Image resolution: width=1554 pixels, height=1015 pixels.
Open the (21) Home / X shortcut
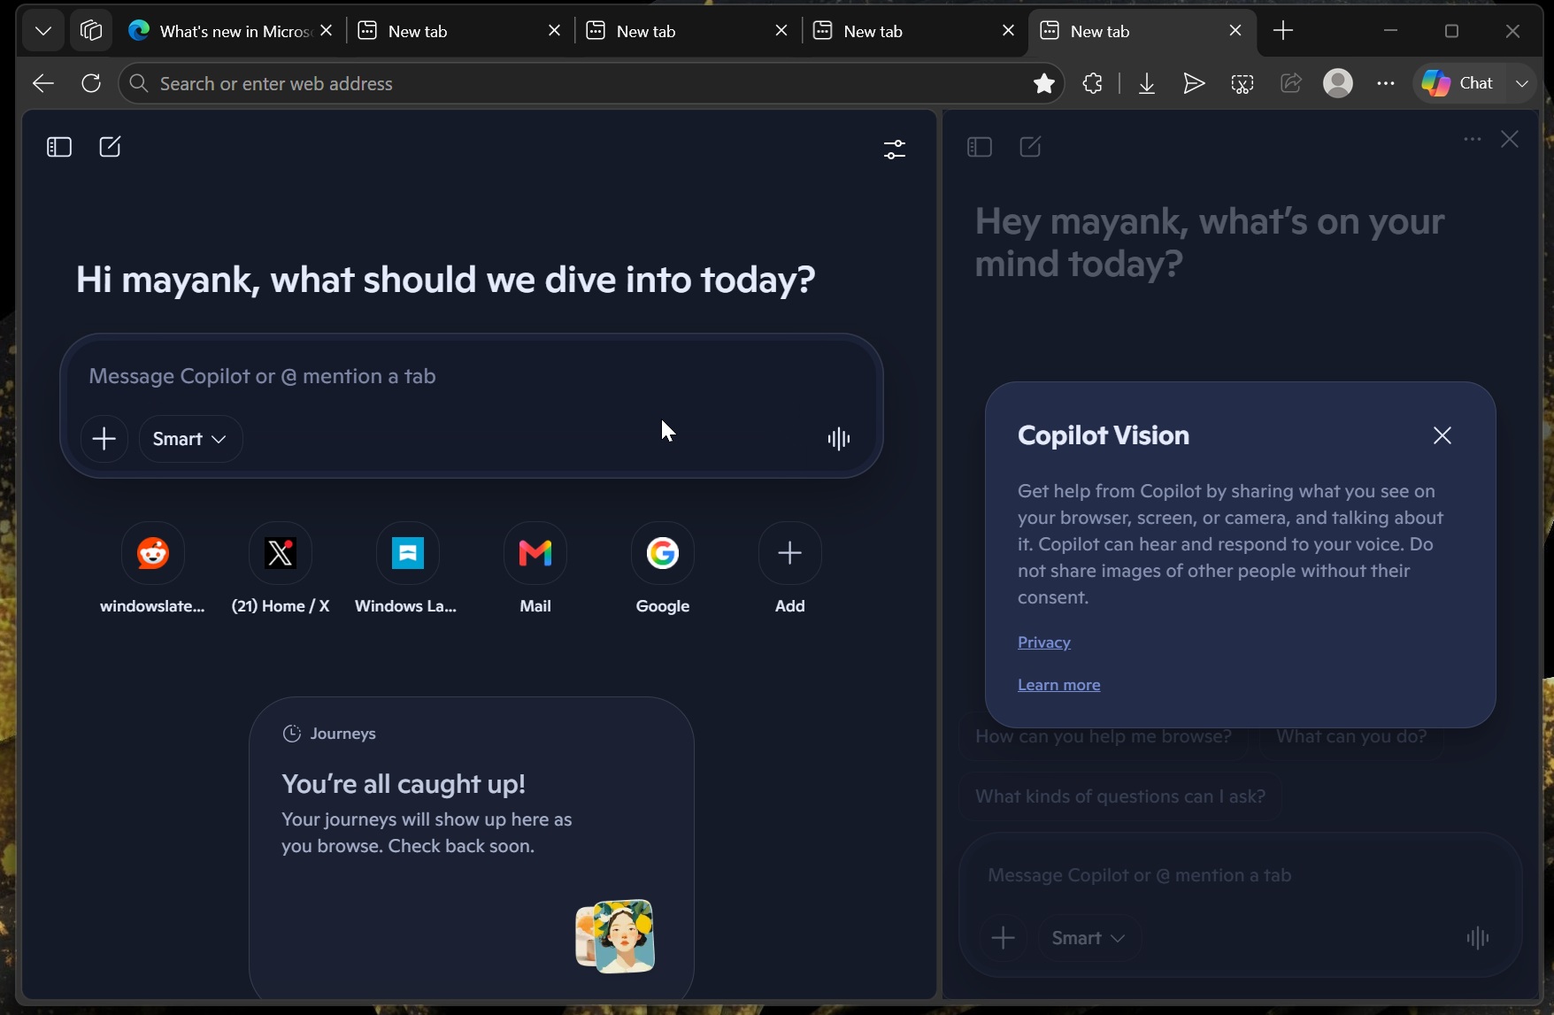click(281, 569)
